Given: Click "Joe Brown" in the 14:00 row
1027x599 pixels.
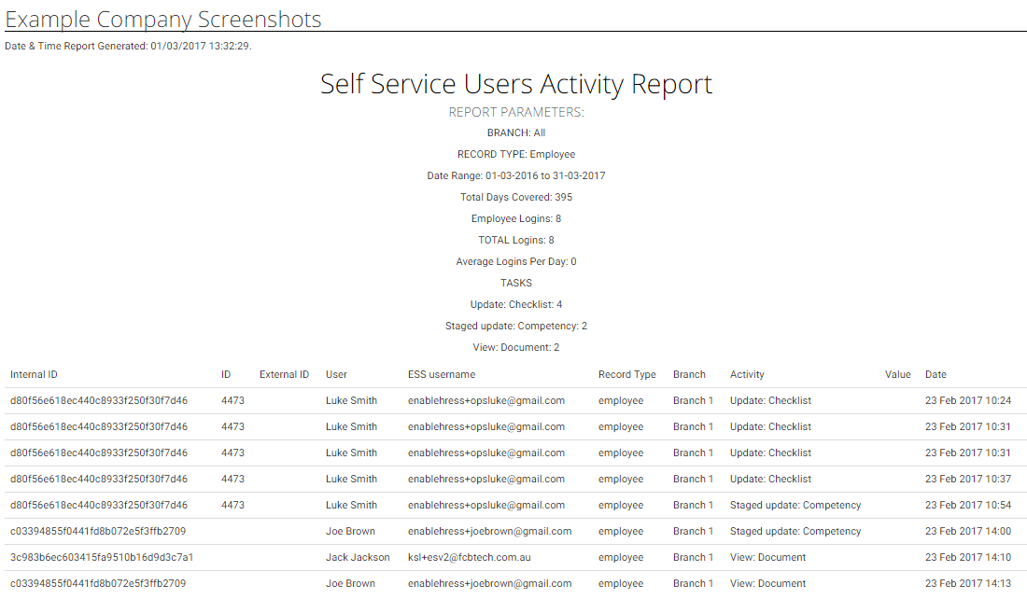Looking at the screenshot, I should [350, 532].
